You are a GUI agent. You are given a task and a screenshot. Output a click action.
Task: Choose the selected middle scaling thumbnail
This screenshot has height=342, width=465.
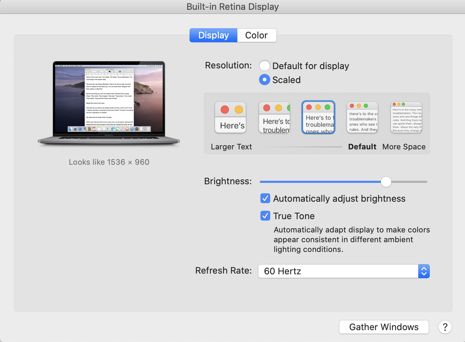(x=318, y=117)
